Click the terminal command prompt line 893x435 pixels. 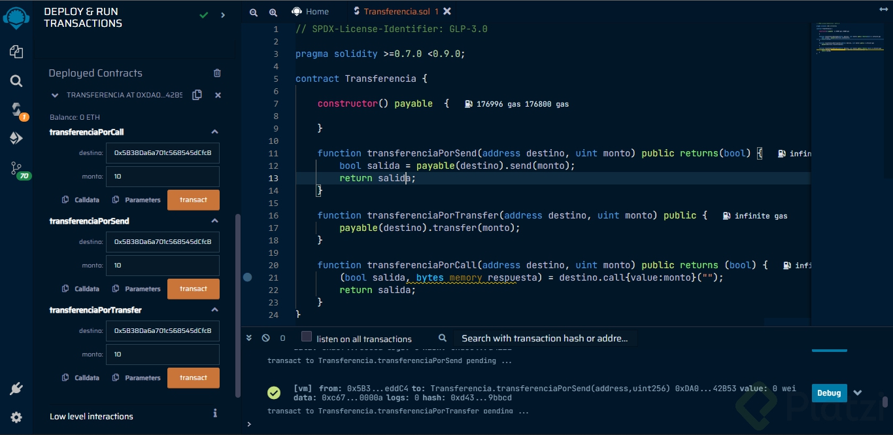[x=566, y=425]
